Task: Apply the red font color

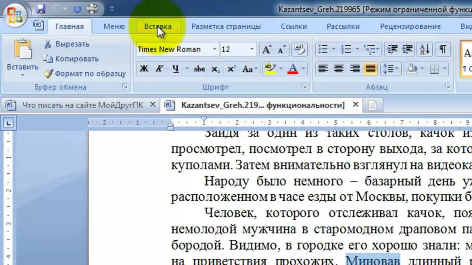Action: tap(293, 69)
